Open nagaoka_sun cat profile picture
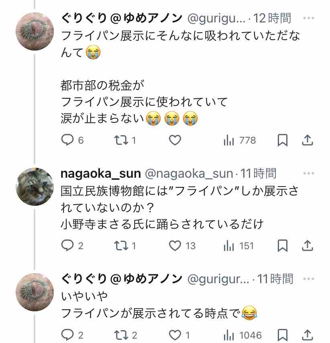Image resolution: width=330 pixels, height=343 pixels. click(35, 187)
